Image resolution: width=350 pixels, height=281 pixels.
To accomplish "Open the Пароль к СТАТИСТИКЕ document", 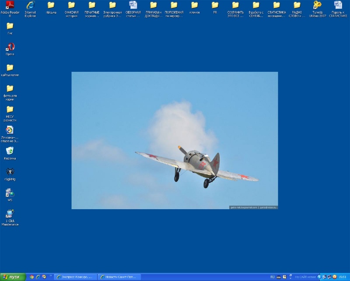I will click(x=338, y=5).
